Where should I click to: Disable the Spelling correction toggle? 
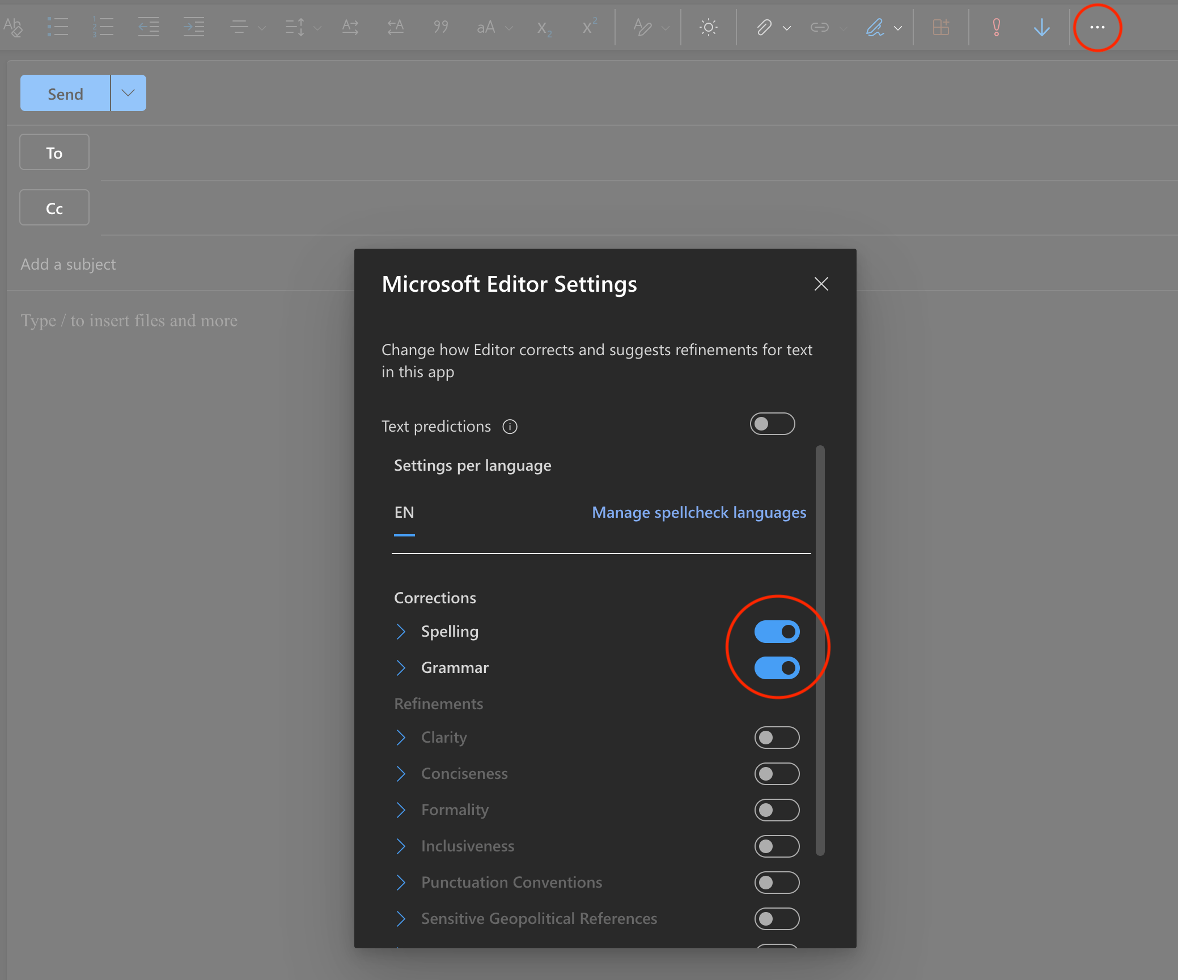pyautogui.click(x=777, y=631)
